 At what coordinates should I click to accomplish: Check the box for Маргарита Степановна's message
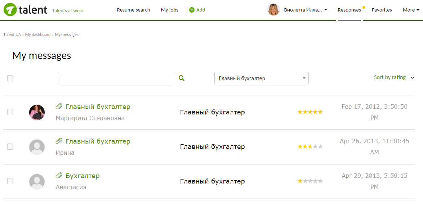[10, 112]
